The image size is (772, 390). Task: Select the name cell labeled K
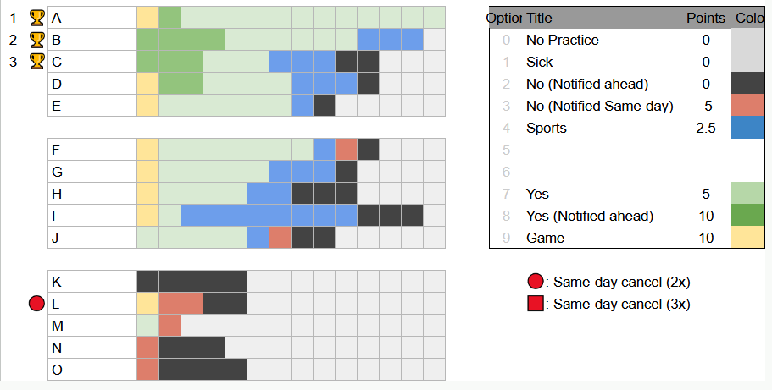92,282
